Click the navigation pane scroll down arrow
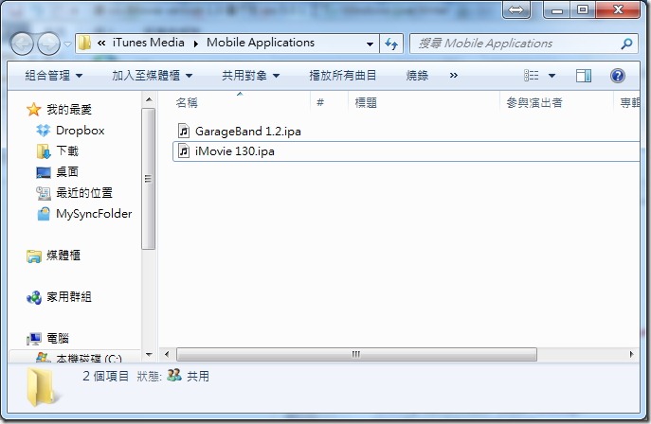The image size is (651, 424). (x=149, y=355)
